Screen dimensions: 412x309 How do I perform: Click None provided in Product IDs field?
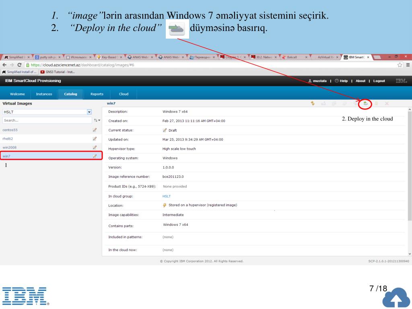click(x=175, y=186)
